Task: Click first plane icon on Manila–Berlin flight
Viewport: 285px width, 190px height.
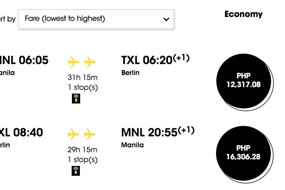Action: pyautogui.click(x=74, y=62)
